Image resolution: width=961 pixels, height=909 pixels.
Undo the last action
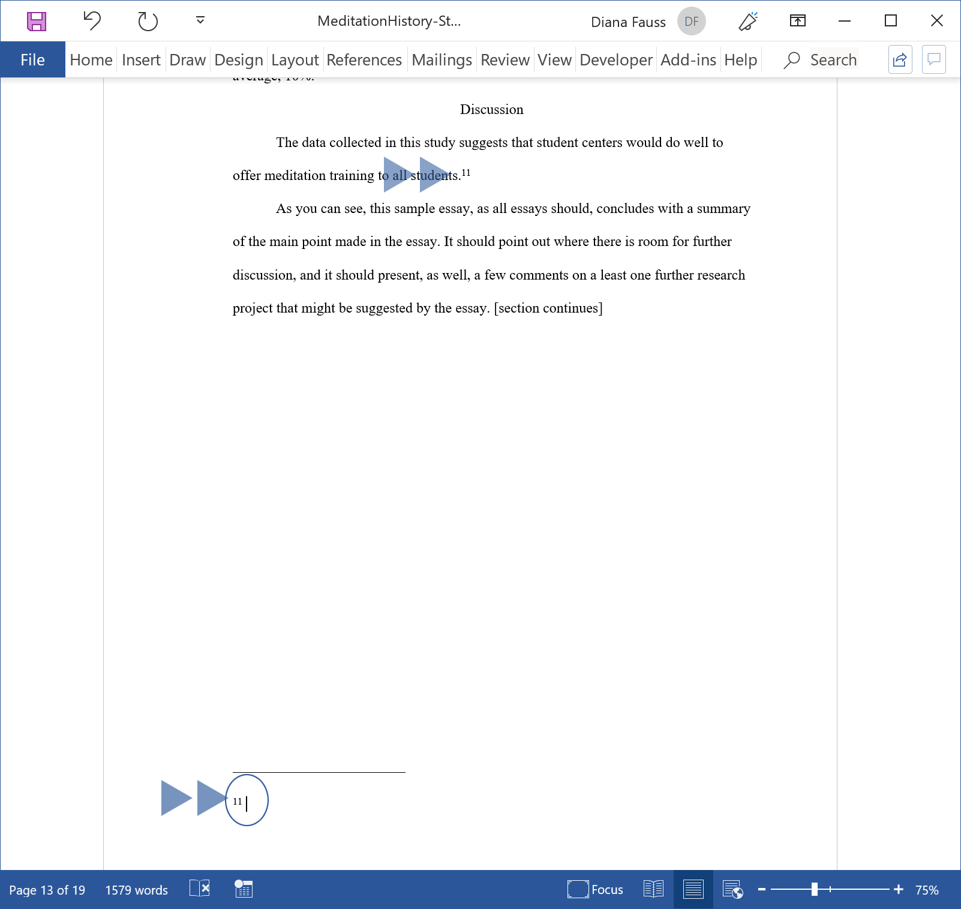pos(92,21)
